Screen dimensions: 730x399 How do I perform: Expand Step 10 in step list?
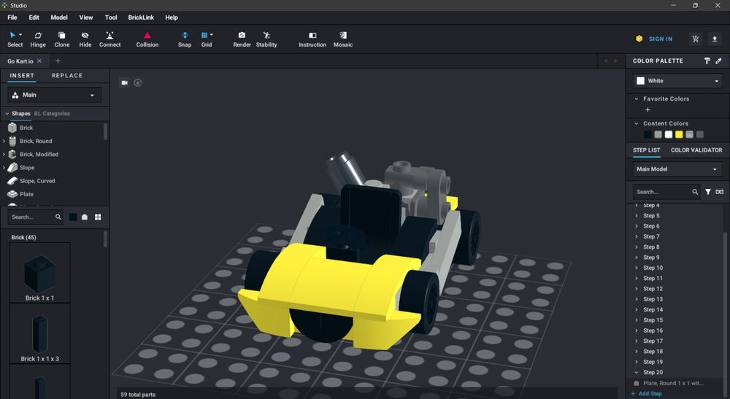tap(637, 268)
